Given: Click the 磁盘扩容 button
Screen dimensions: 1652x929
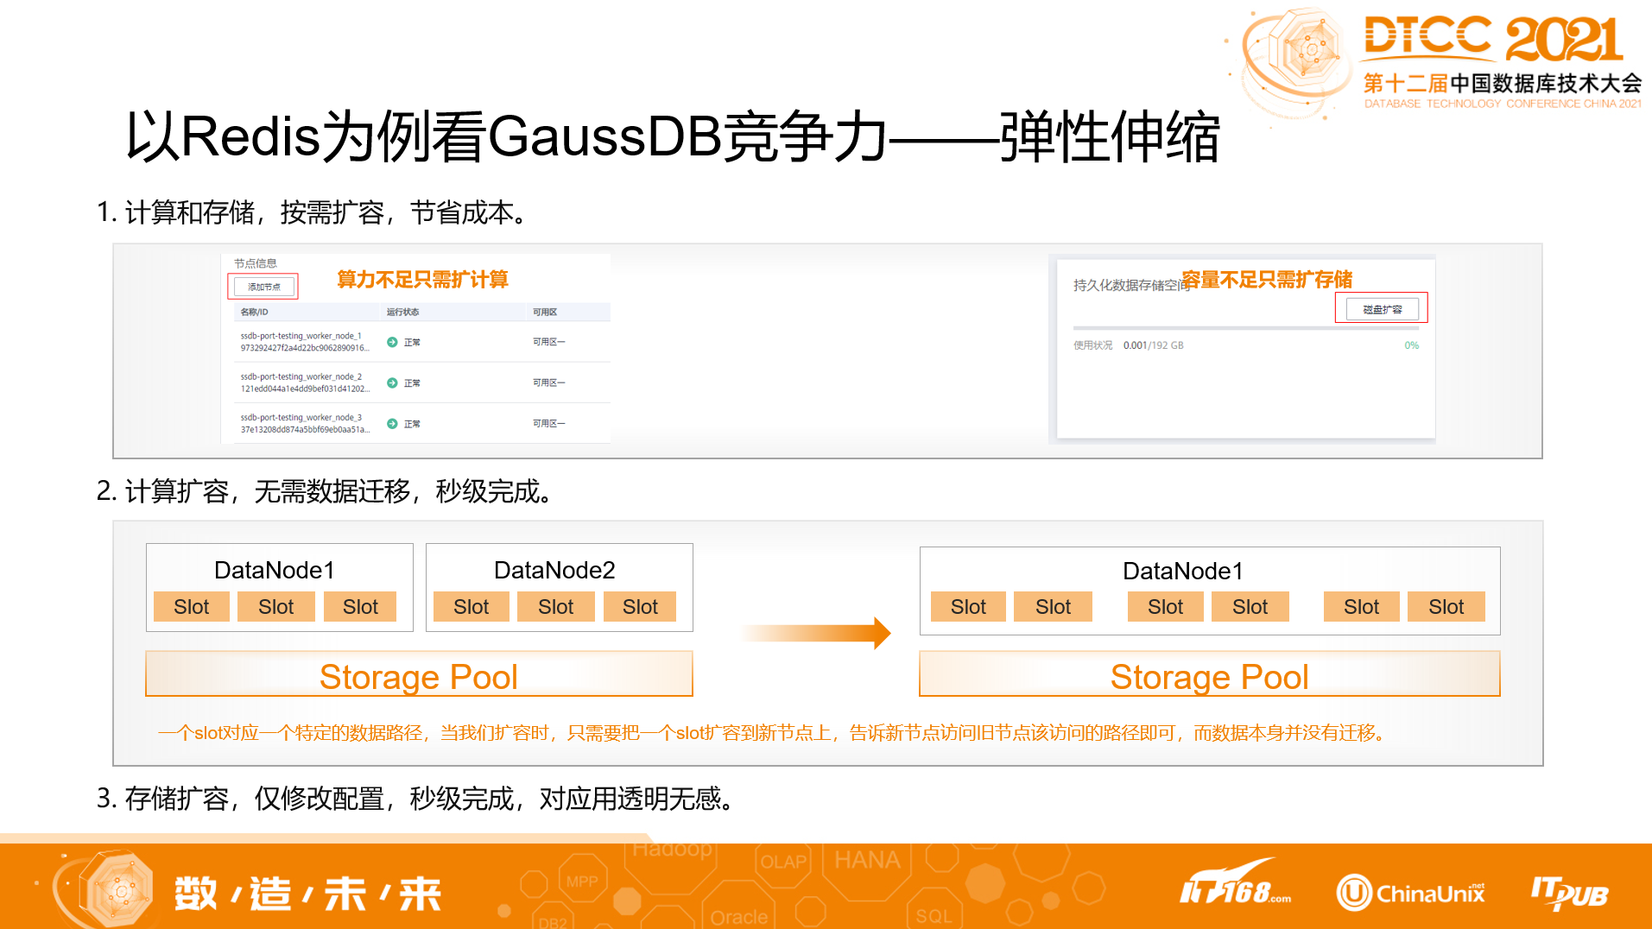Looking at the screenshot, I should click(x=1383, y=308).
